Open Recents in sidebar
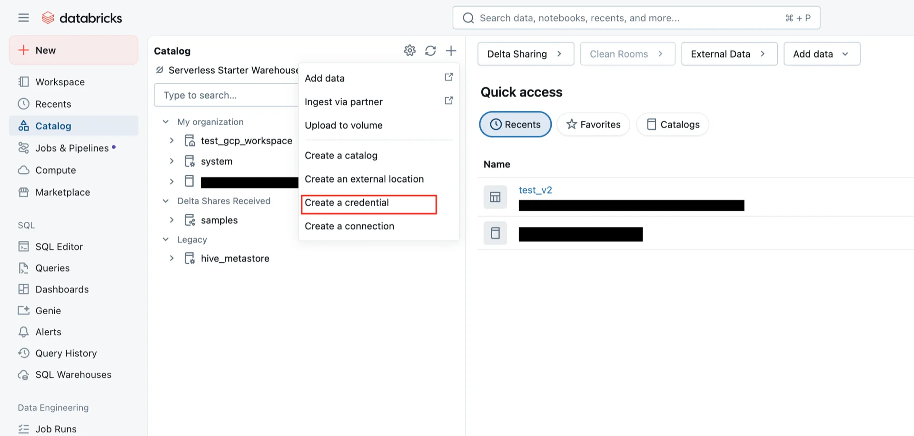Viewport: 914px width, 436px height. pos(74,104)
